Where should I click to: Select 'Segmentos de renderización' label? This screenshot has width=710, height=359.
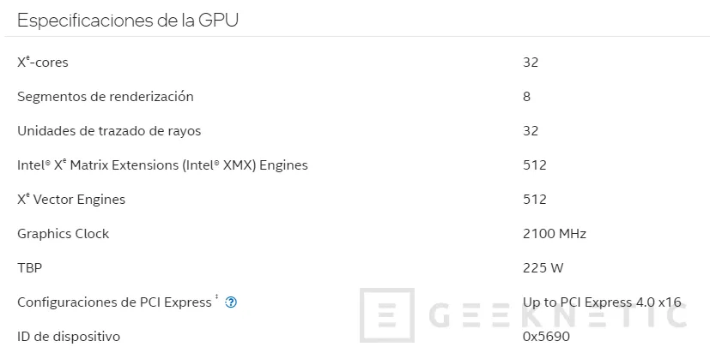tap(106, 96)
